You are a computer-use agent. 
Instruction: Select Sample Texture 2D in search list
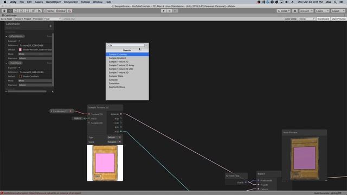[127, 62]
